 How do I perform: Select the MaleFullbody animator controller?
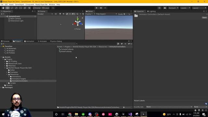click(x=65, y=51)
